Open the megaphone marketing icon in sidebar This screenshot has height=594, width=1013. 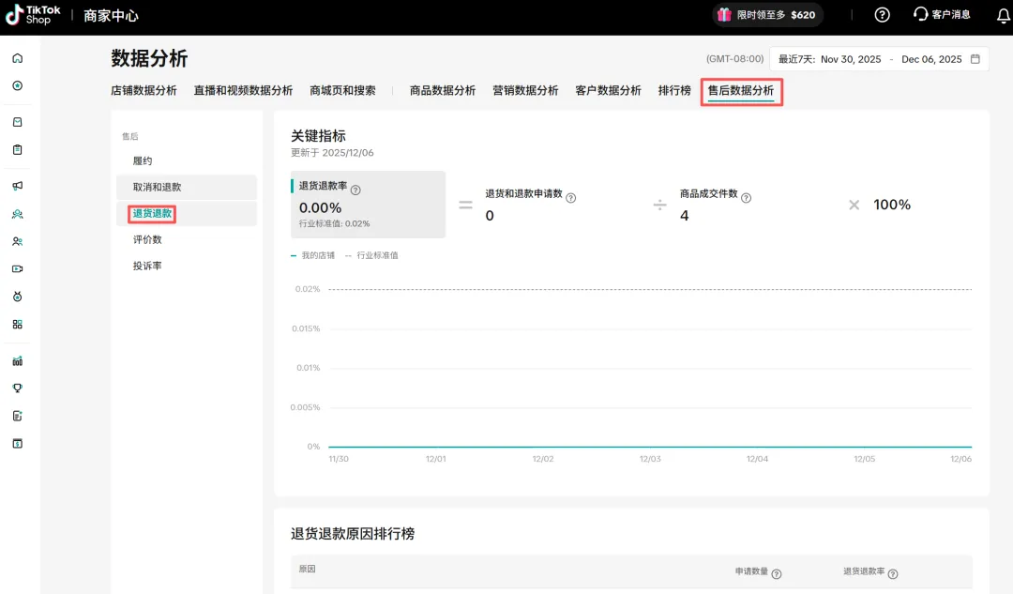[x=17, y=186]
